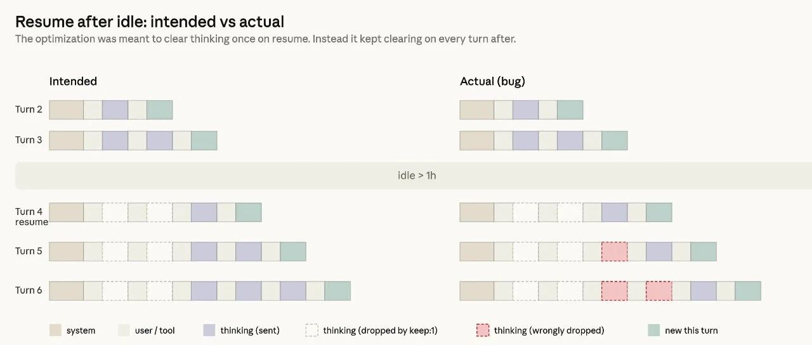812x345 pixels.
Task: Click the Actual (bug) column heading
Action: (x=492, y=81)
